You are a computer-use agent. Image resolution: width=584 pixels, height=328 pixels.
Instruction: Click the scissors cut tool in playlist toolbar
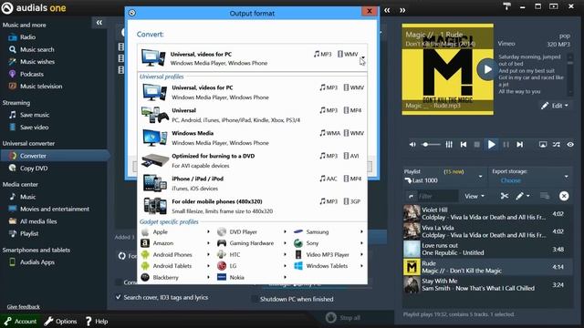[x=505, y=196]
